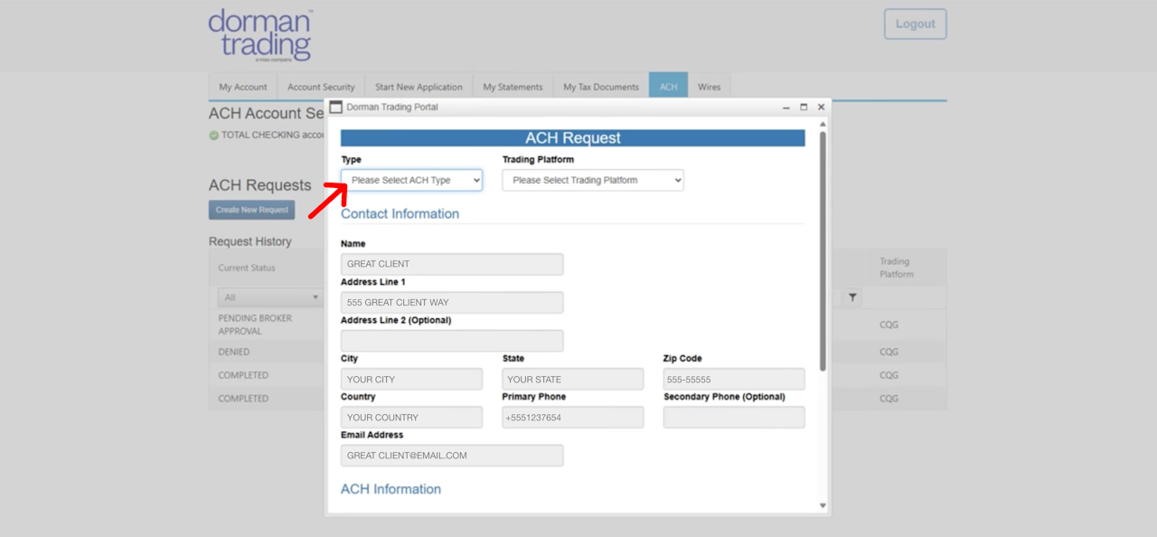This screenshot has width=1157, height=537.
Task: Click the dialog's vertical scrollbar
Action: [x=823, y=251]
